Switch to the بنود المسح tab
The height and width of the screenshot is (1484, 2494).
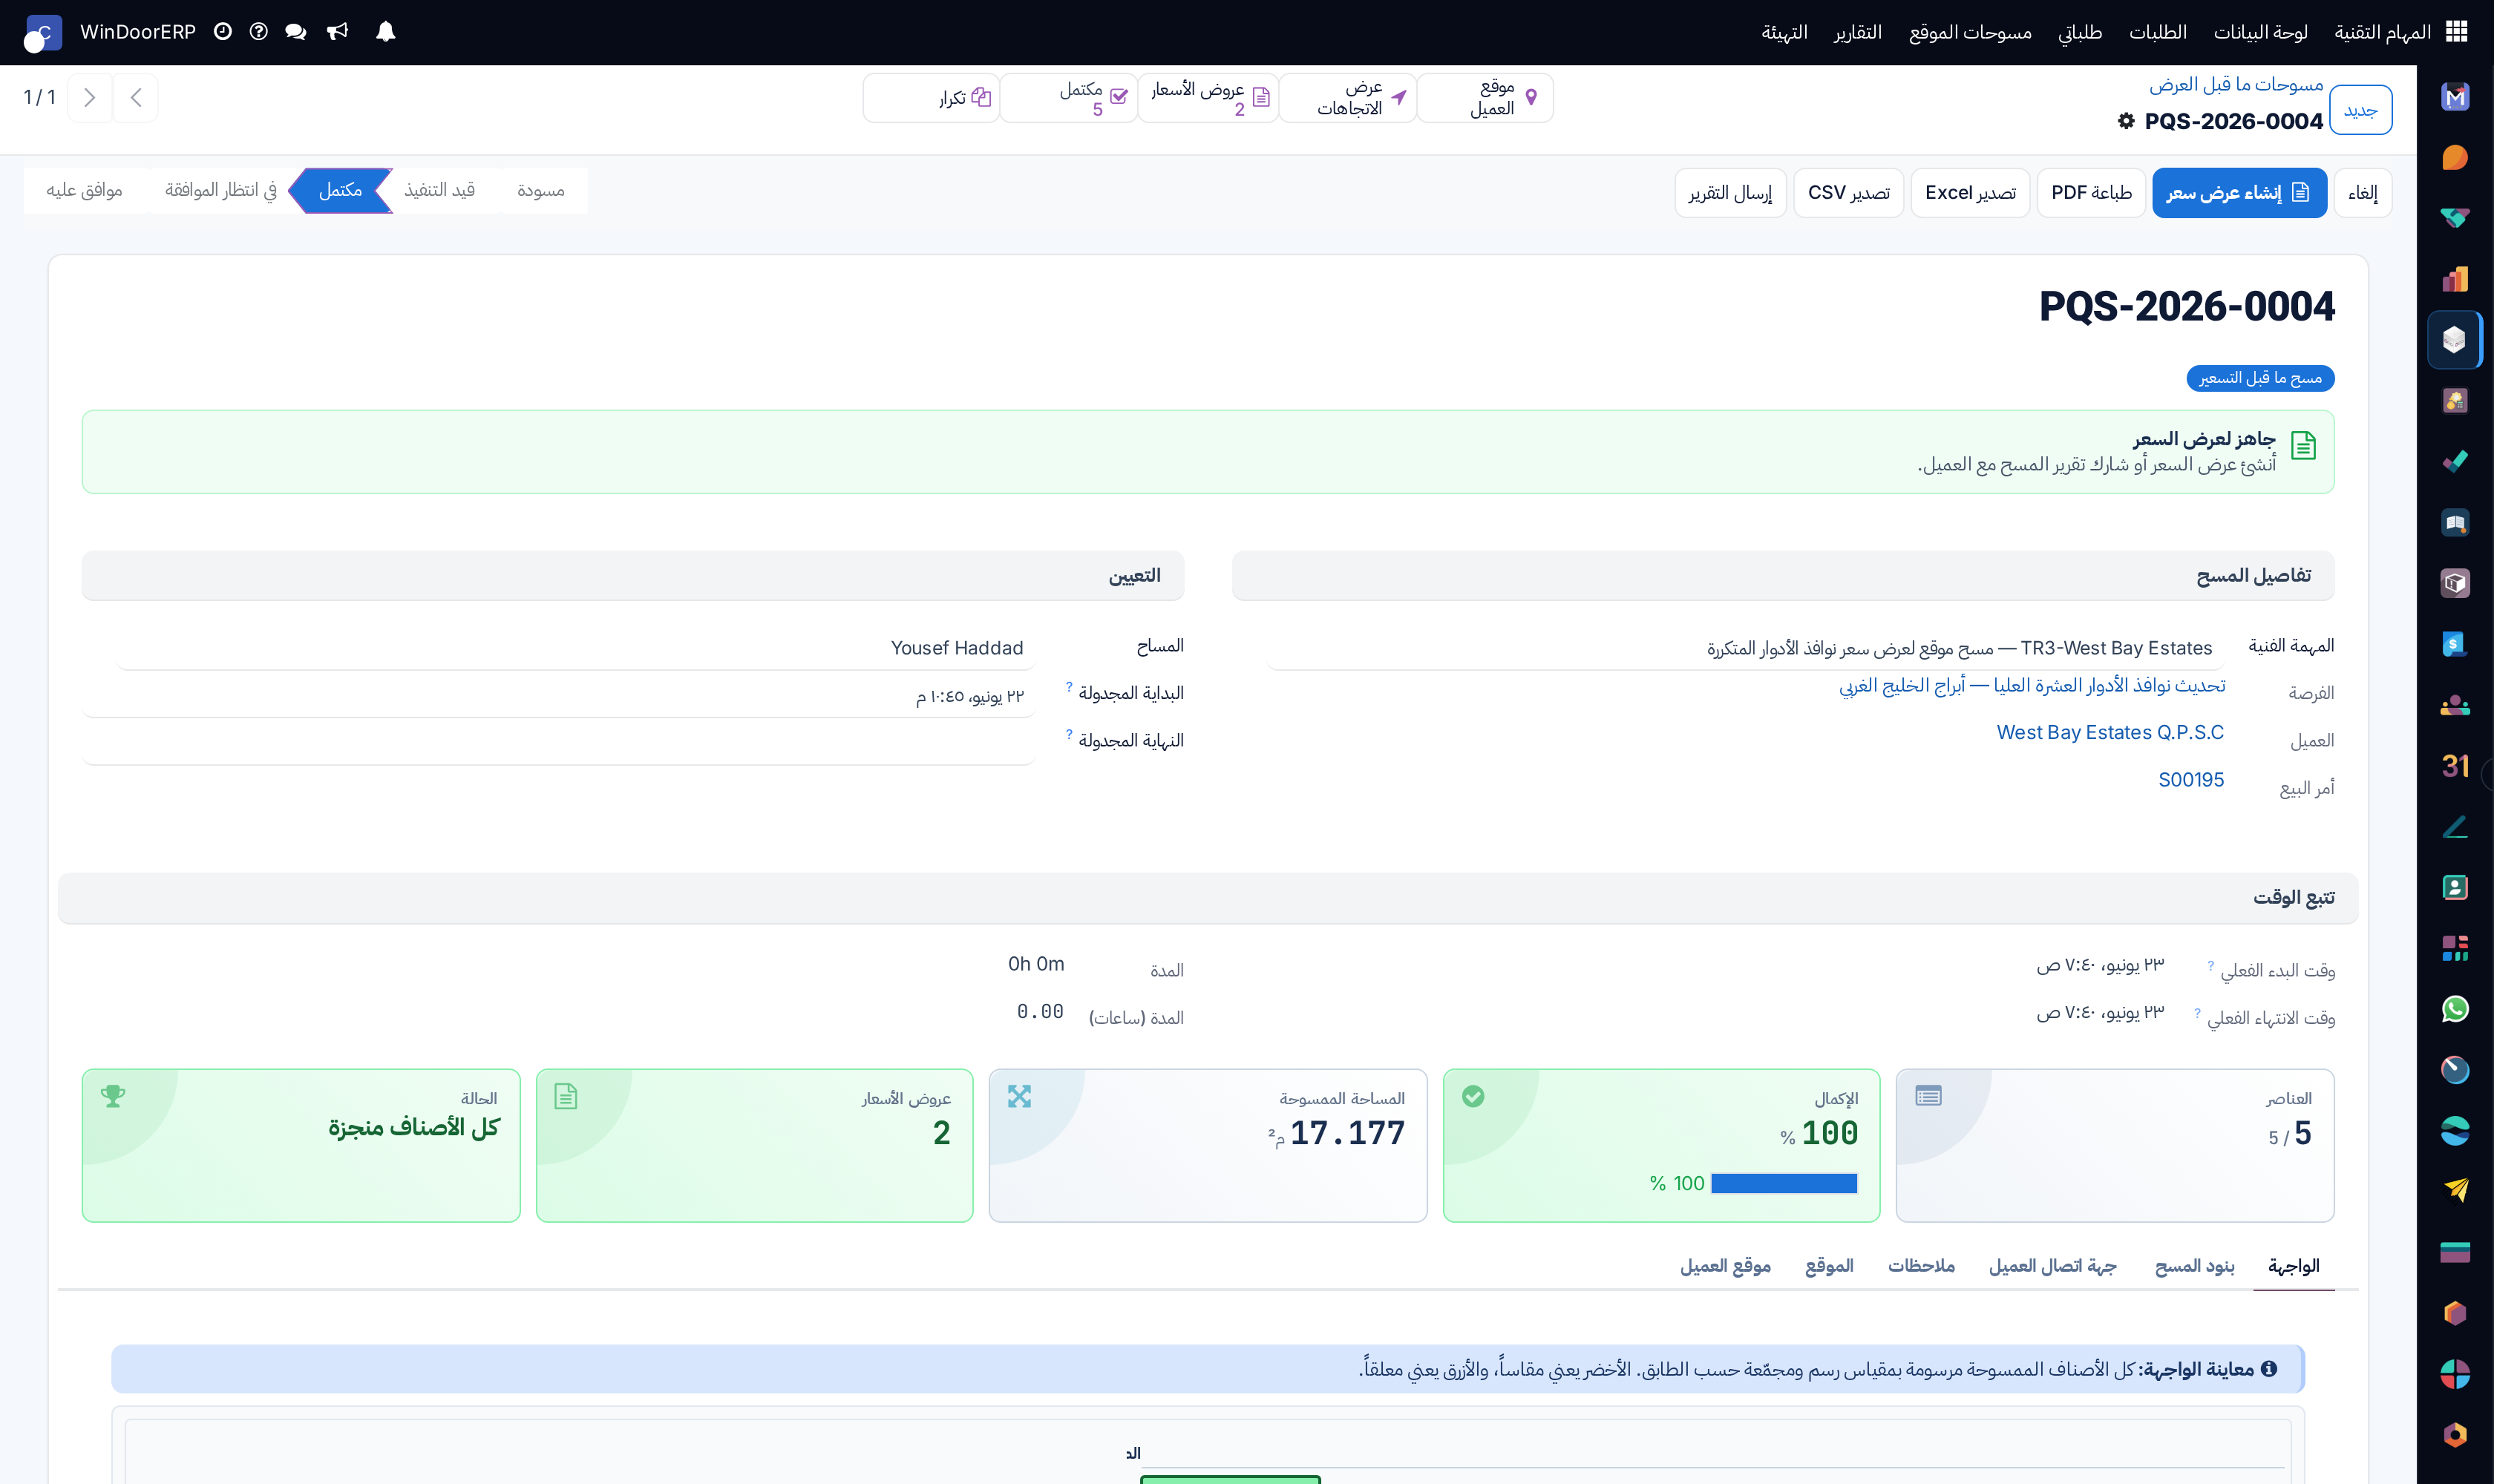[2194, 1266]
